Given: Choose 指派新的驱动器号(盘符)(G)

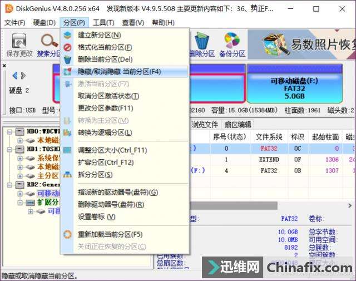Looking at the screenshot, I should pyautogui.click(x=125, y=193).
